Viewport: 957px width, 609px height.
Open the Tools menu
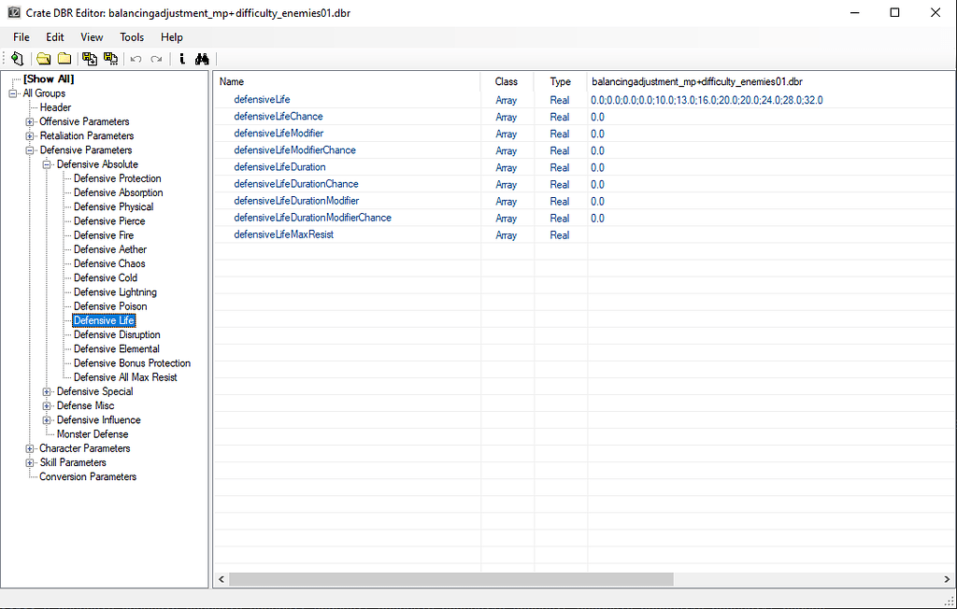pos(132,37)
